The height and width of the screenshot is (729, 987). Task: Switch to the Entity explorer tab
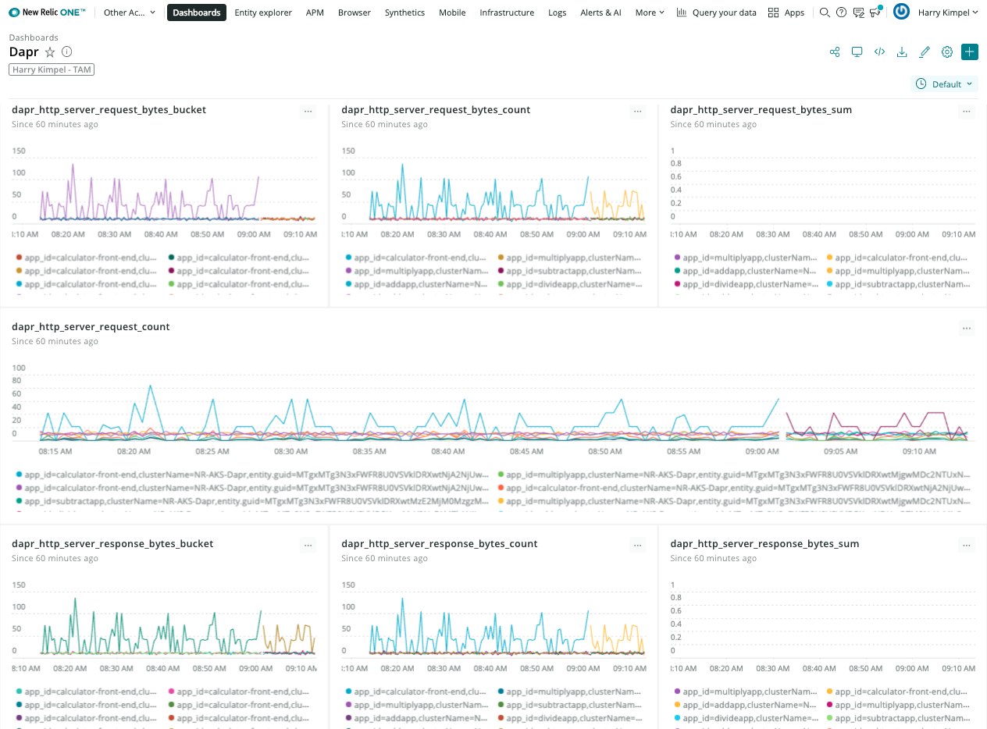pos(263,12)
